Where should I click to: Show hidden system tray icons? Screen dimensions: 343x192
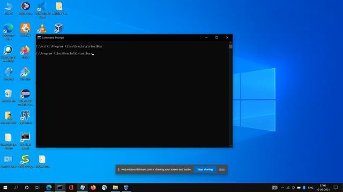(282, 188)
